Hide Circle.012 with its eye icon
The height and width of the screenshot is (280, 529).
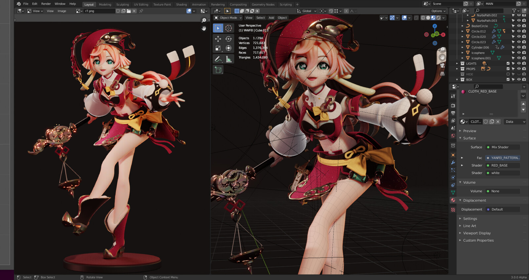click(x=519, y=31)
